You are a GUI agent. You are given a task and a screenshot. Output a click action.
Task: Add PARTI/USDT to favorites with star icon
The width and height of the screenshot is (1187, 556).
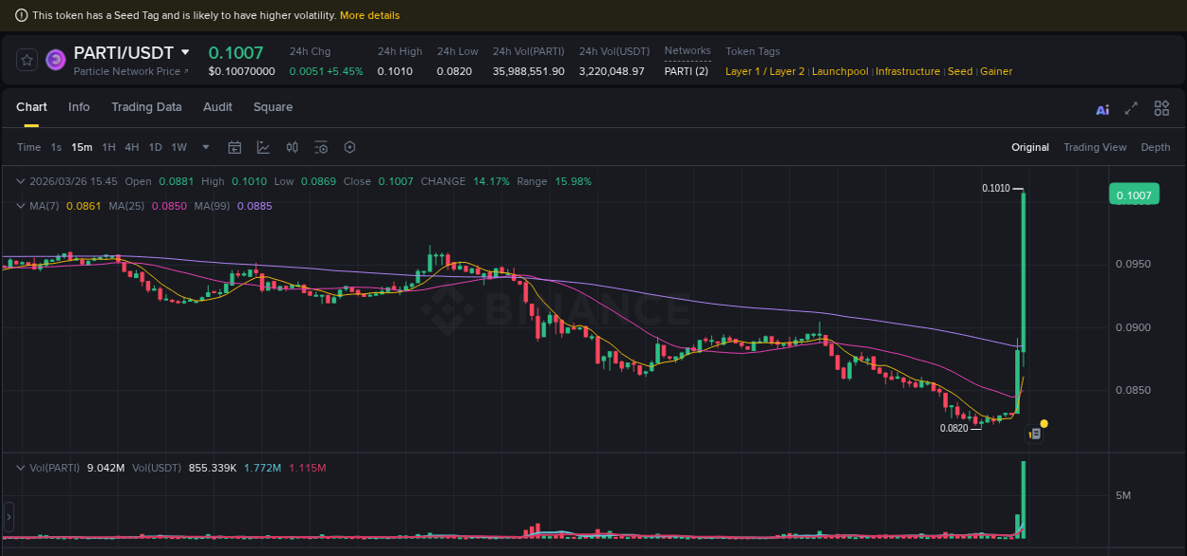click(x=26, y=59)
